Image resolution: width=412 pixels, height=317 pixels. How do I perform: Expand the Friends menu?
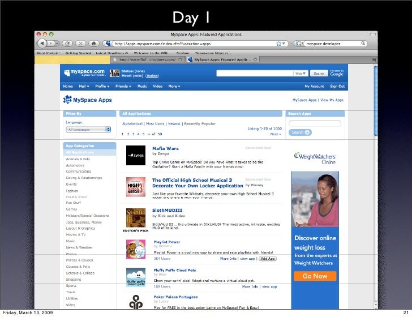[x=123, y=86]
